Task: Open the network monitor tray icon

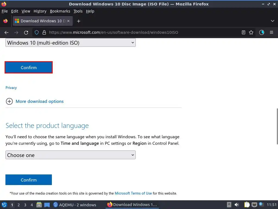Action: 254,205
